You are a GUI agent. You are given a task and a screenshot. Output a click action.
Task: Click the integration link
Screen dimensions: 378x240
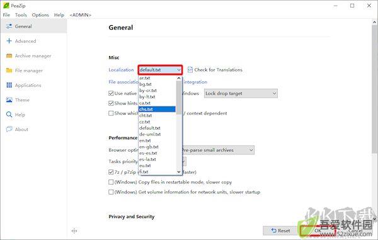[195, 82]
